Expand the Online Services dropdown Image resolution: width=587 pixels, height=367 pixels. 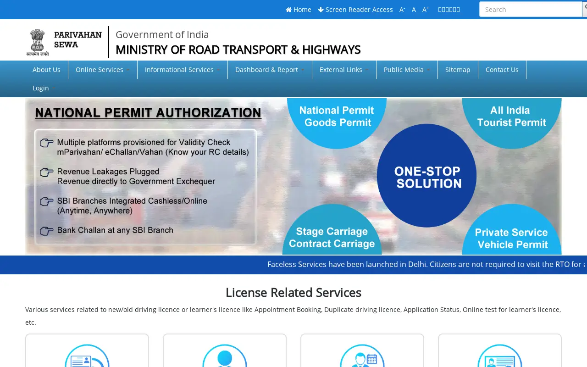pos(103,70)
